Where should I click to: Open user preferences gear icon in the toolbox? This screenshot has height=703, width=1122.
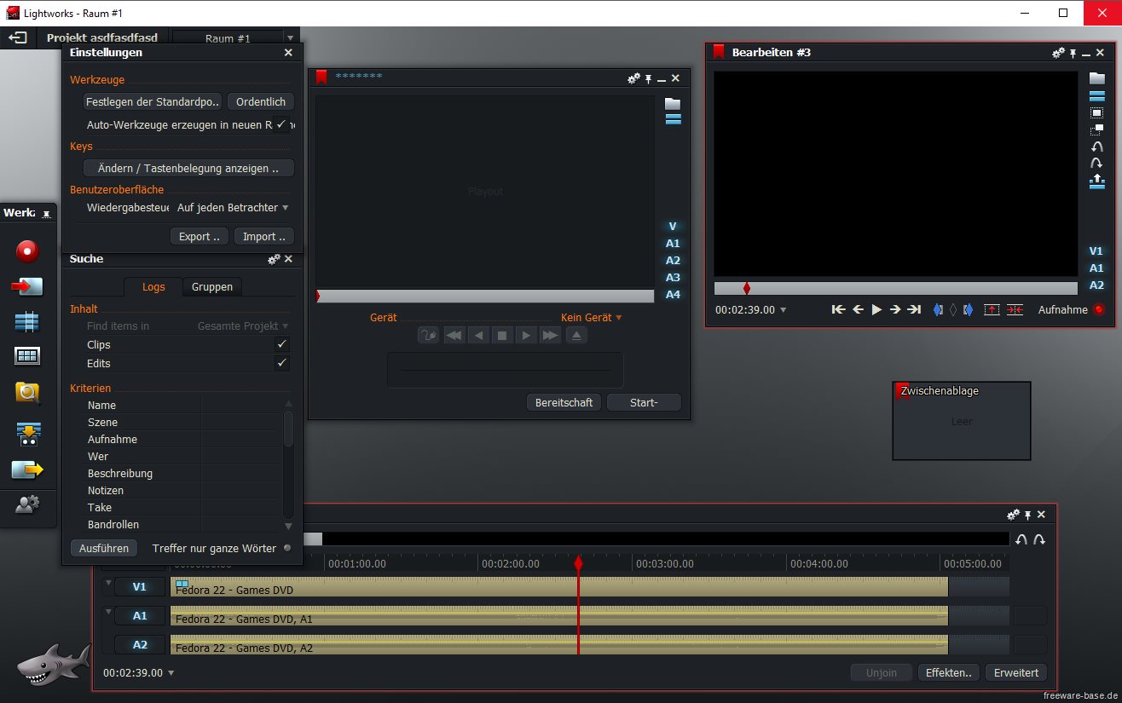(27, 504)
